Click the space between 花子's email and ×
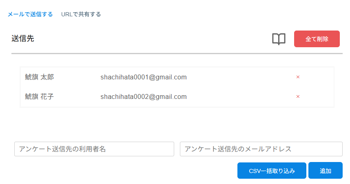Viewport: 350px width, 184px height. (x=241, y=96)
